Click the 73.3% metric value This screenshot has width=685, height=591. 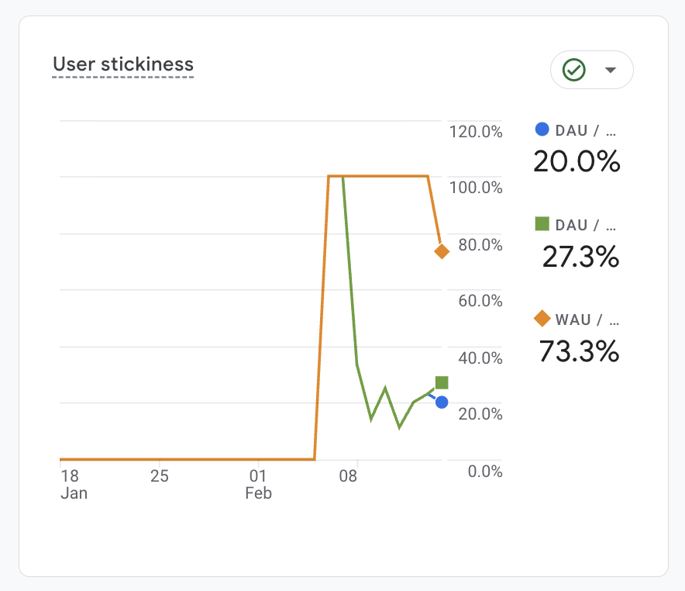point(579,351)
